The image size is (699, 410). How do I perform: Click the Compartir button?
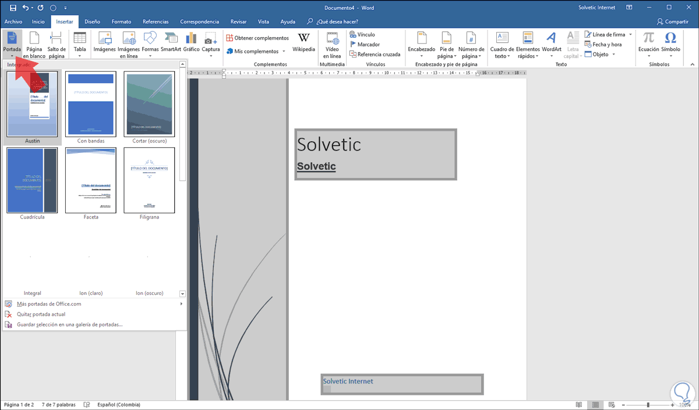[x=673, y=22]
